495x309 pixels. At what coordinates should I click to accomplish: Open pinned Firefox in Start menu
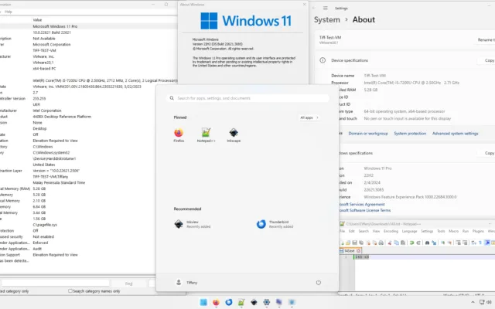point(179,135)
